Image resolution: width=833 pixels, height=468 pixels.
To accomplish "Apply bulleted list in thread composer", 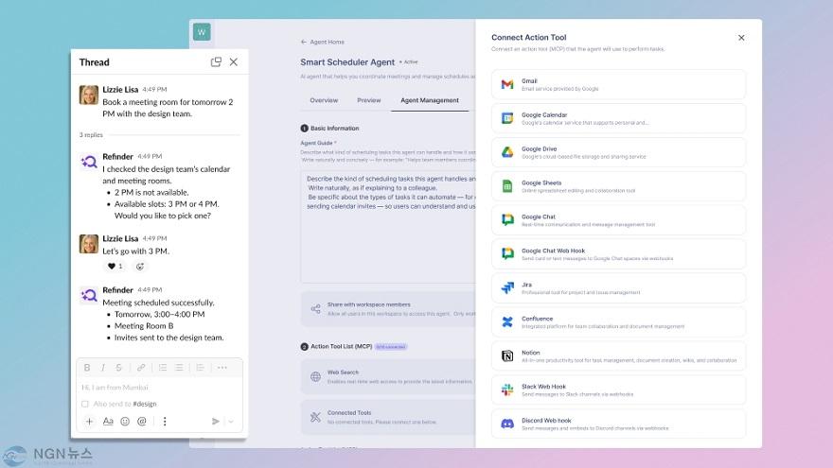I will [179, 368].
